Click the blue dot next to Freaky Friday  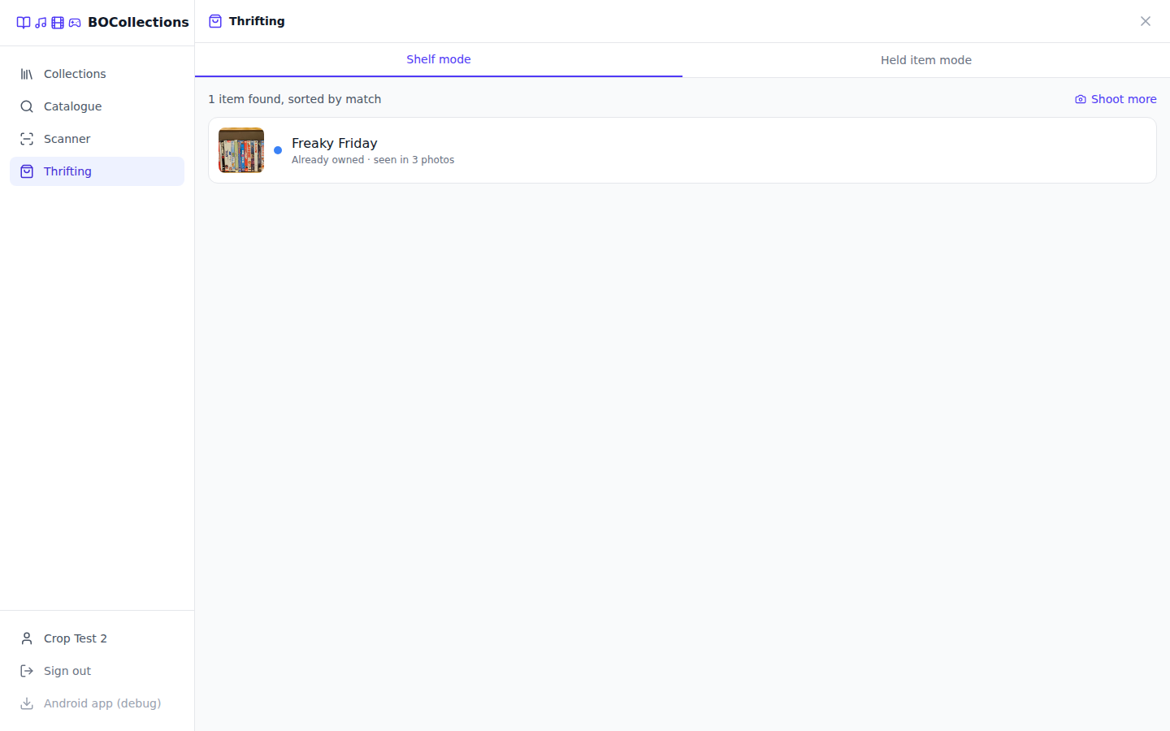tap(278, 150)
